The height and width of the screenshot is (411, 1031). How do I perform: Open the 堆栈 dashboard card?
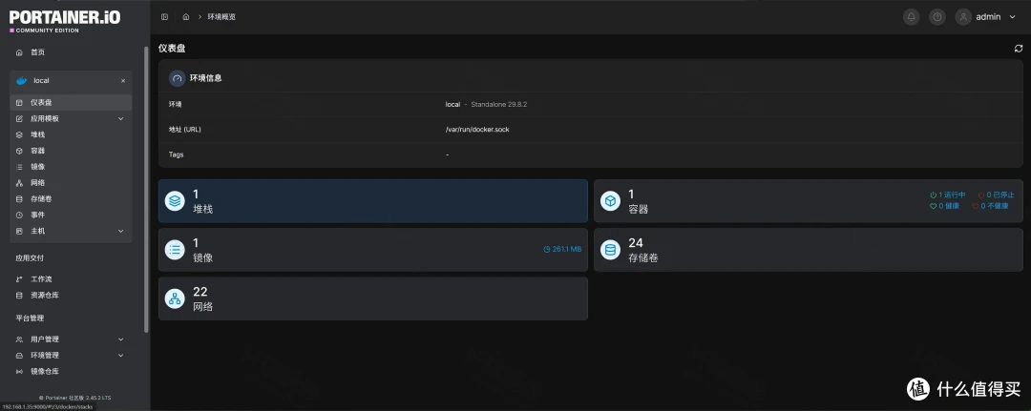coord(373,201)
